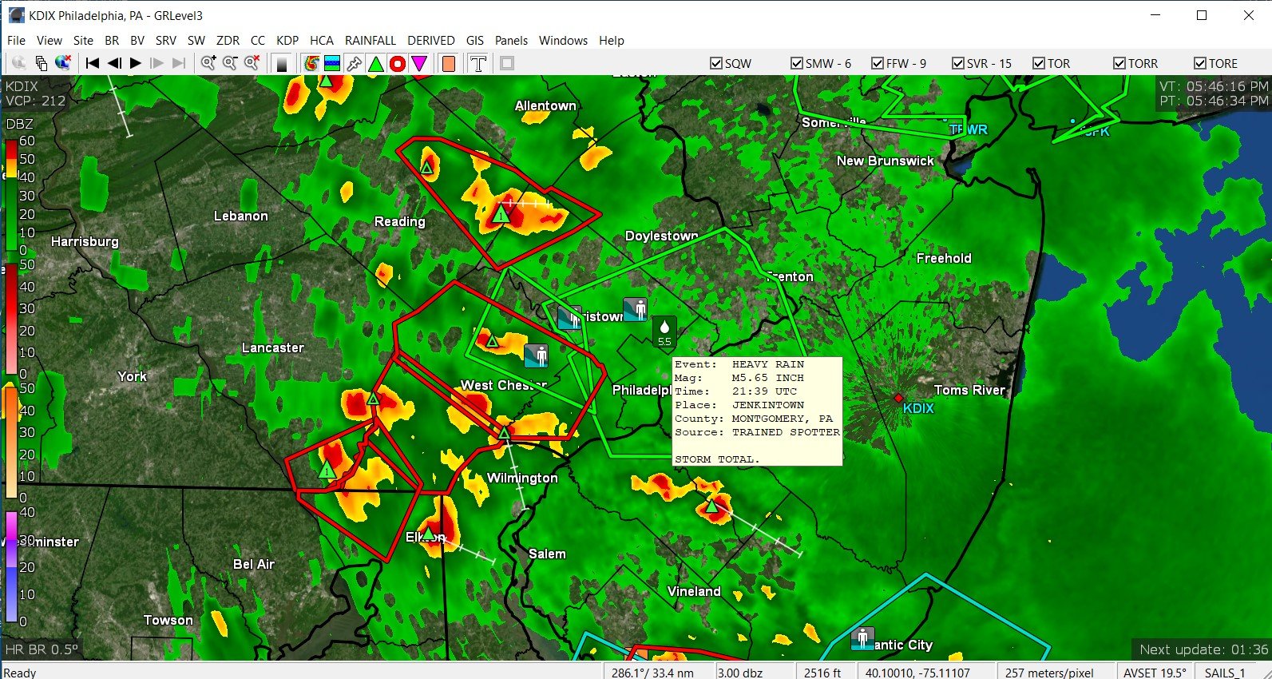Click the copy image toolbar icon
Screen dimensions: 1272x679
41,63
